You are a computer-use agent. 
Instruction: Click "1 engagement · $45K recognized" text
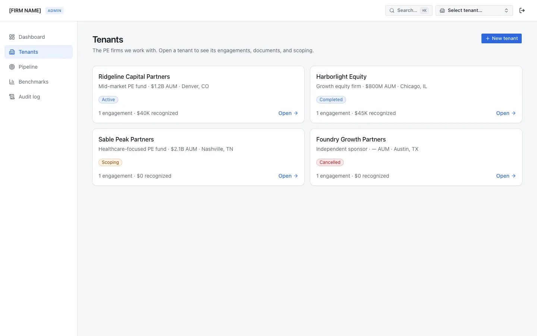(x=356, y=113)
